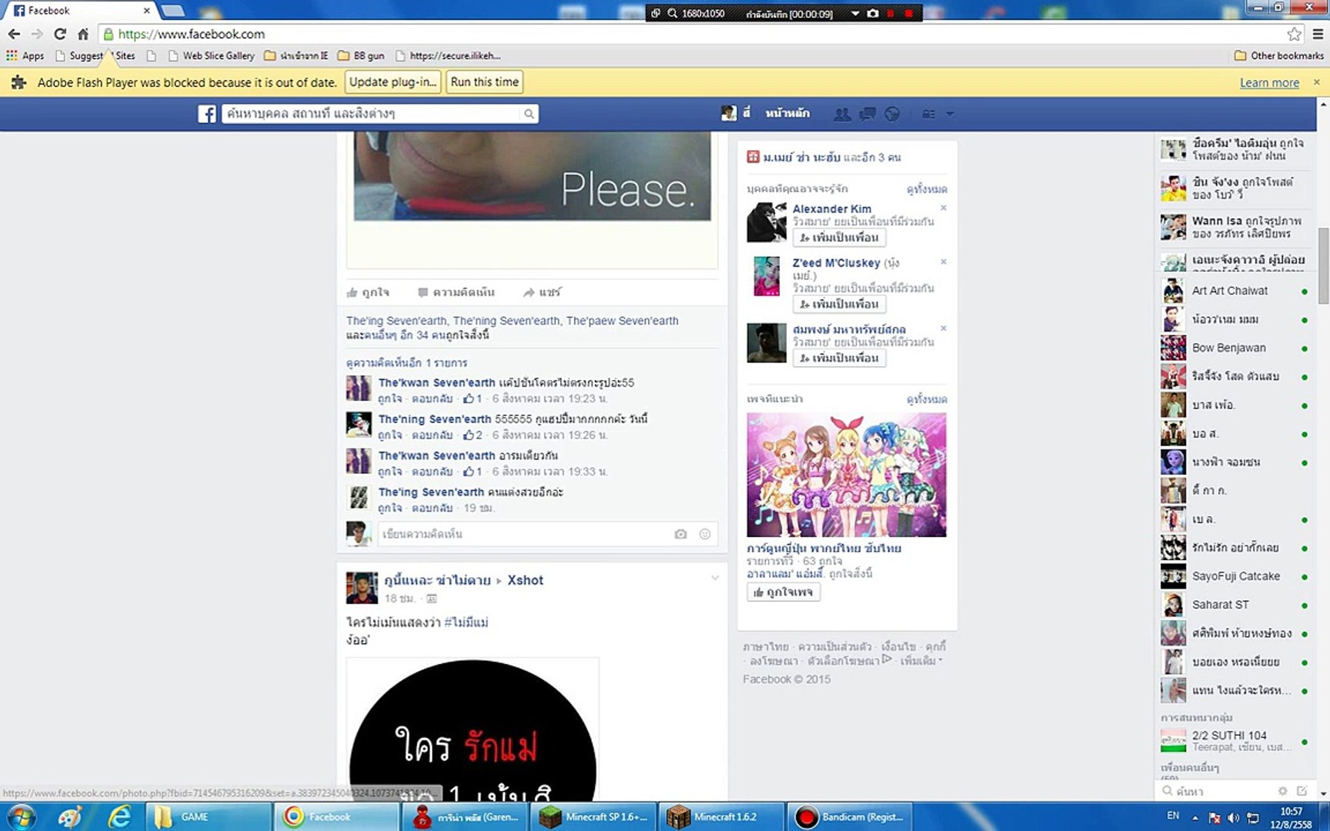
Task: Remove the third friend suggestion with its X
Action: [944, 329]
